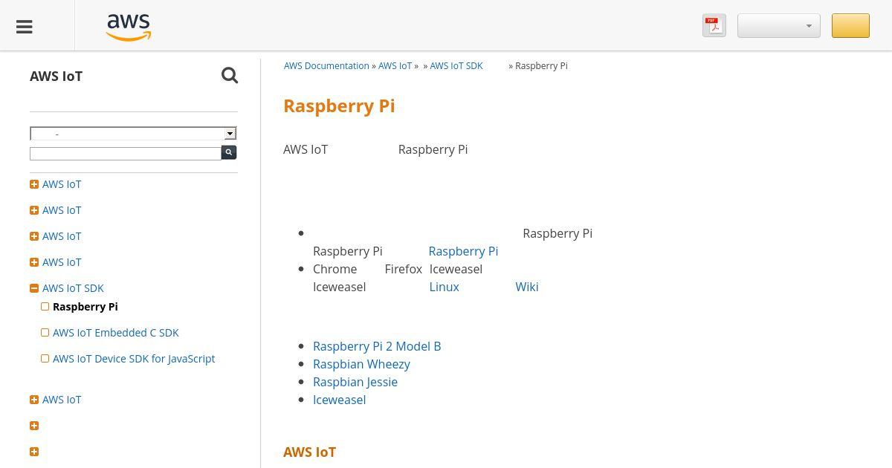The image size is (892, 468).
Task: Go to AWS home via logo
Action: [129, 27]
